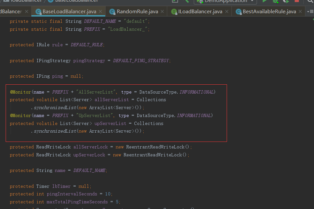314x209 pixels.
Task: Click the allServerLock field name
Action: coord(91,147)
